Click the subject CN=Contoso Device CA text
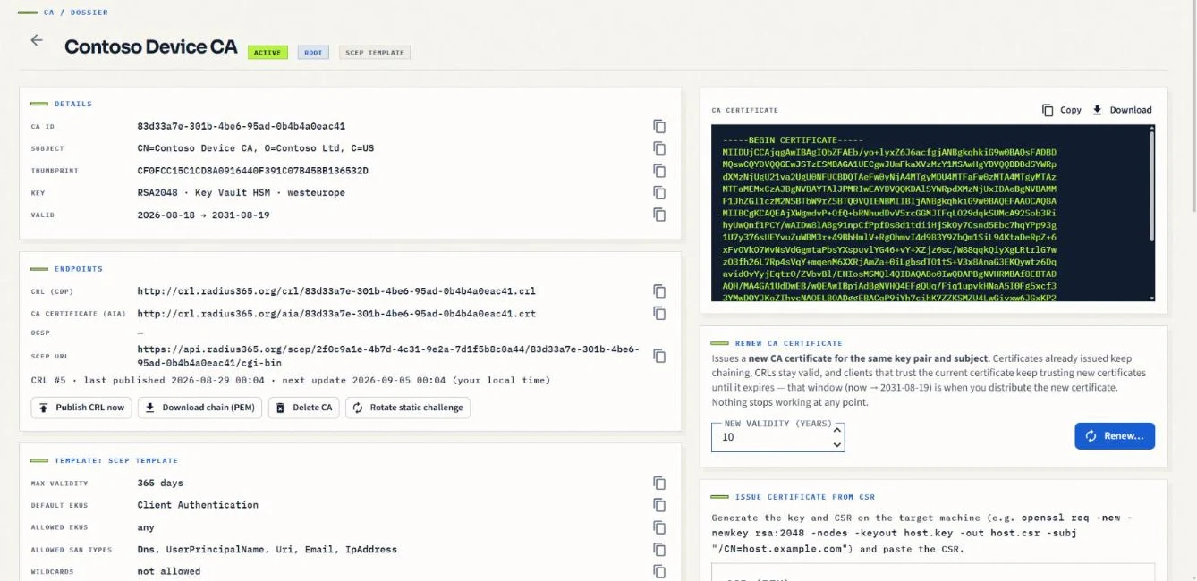 point(256,148)
